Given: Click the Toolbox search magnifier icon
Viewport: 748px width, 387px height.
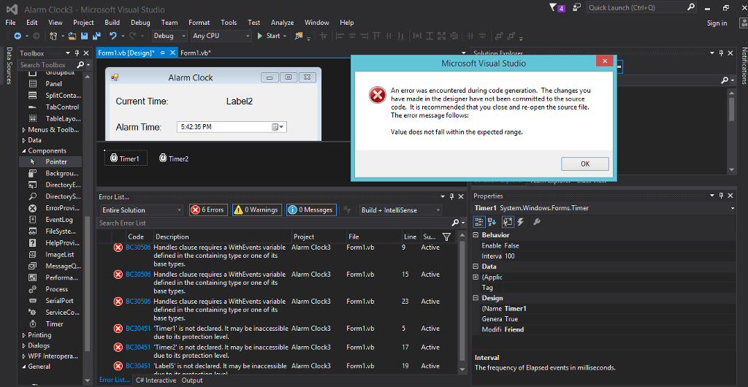Looking at the screenshot, I should [80, 65].
